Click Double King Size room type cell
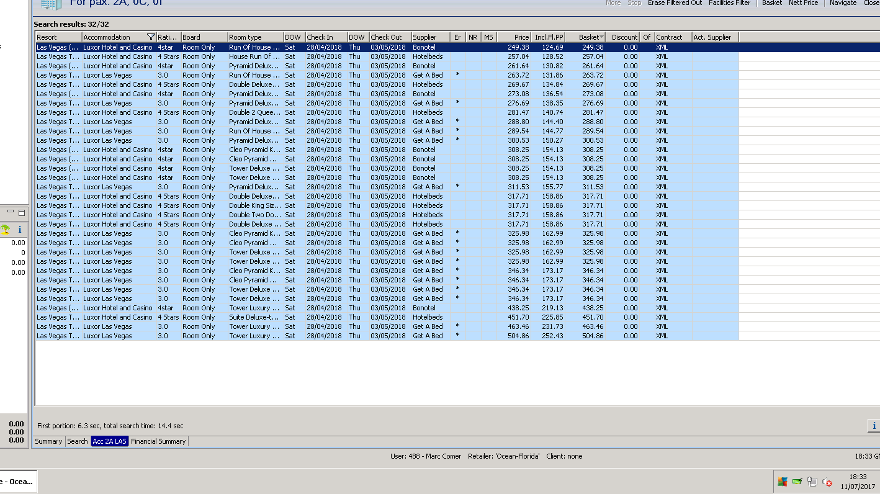This screenshot has height=494, width=880. 255,205
